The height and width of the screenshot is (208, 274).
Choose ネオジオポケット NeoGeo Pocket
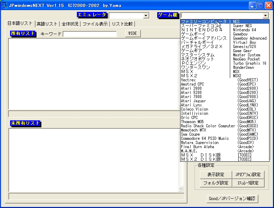[225, 59]
